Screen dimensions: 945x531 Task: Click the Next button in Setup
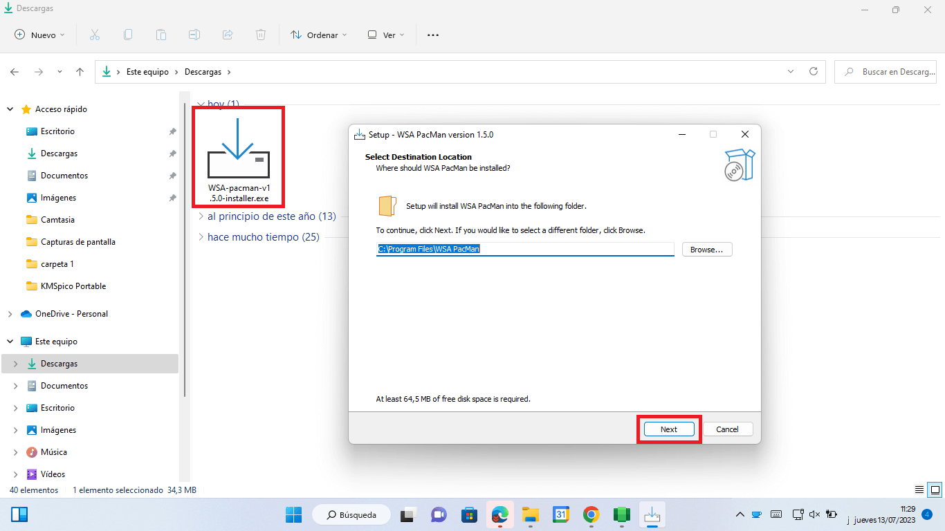[x=669, y=429]
